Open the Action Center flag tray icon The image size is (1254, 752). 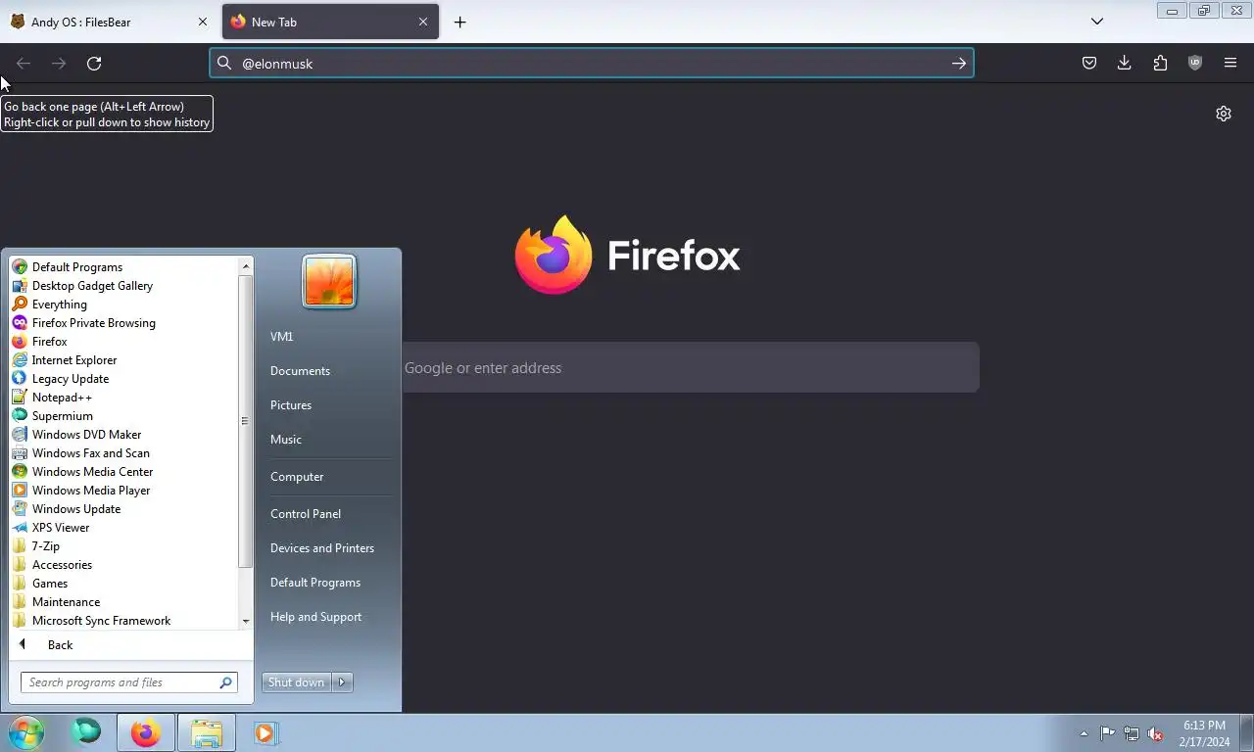[1107, 733]
